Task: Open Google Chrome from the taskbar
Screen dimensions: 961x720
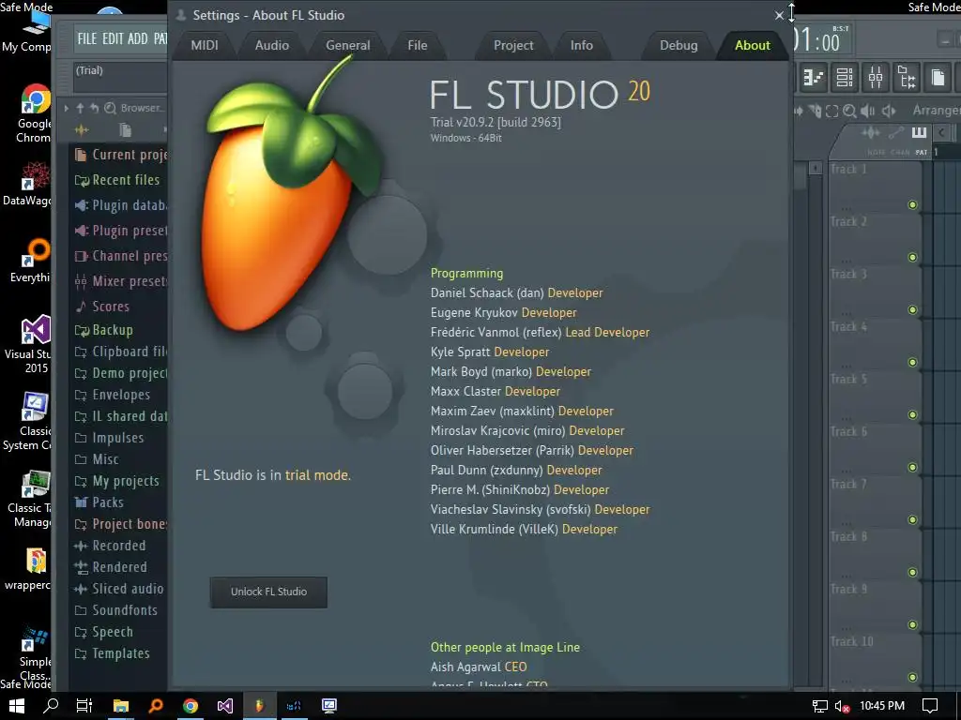Action: point(191,705)
